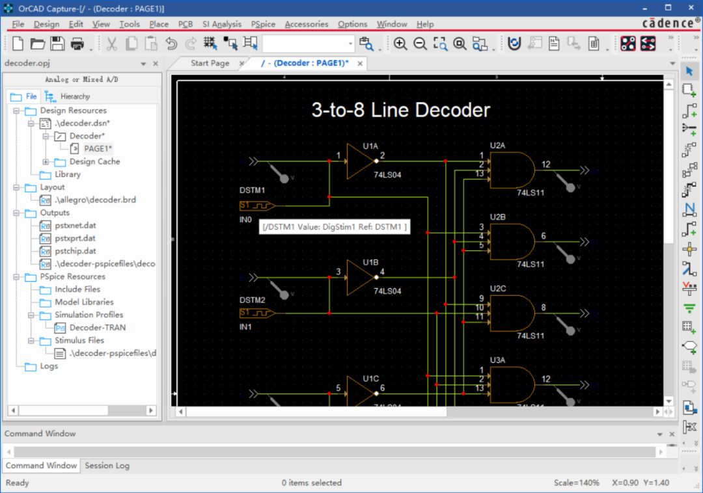Collapse the Simulation Profiles folder
This screenshot has height=493, width=703.
tap(31, 315)
